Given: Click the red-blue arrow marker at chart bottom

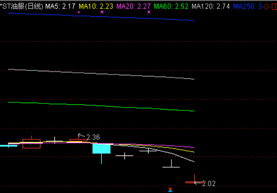Looking at the screenshot, I should [x=170, y=189].
